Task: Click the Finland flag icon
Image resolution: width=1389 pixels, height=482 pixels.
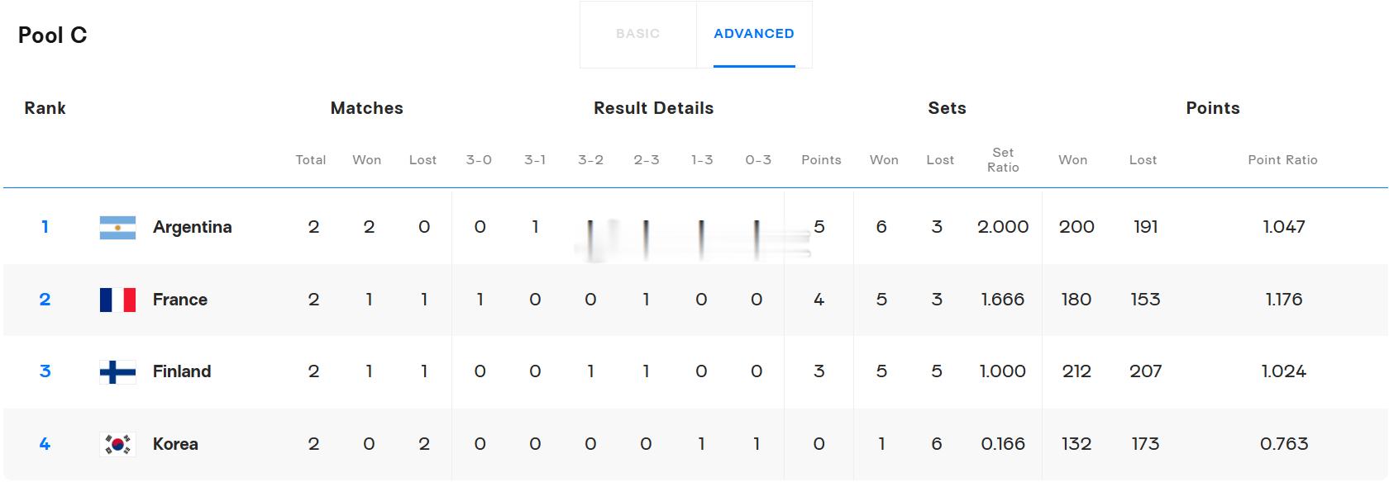Action: [x=117, y=371]
